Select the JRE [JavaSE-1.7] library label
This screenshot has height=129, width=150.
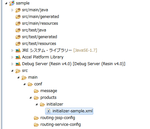pyautogui.click(x=60, y=50)
